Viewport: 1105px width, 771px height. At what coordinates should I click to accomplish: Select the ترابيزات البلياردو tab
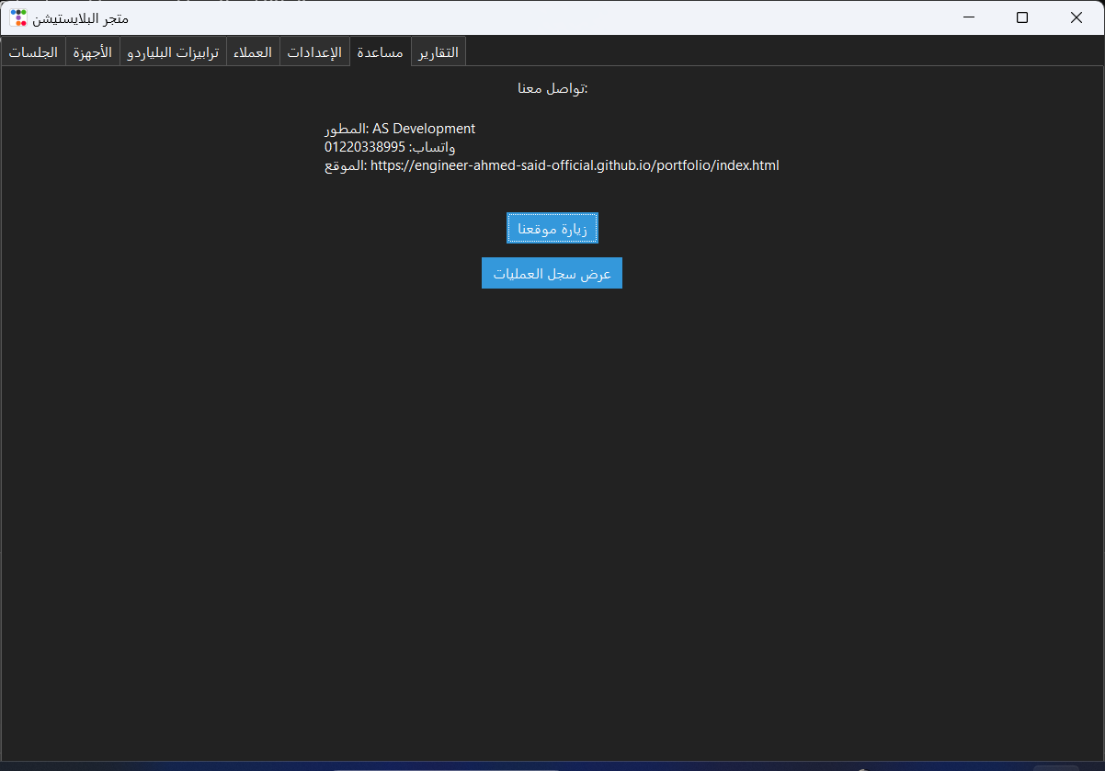tap(173, 52)
